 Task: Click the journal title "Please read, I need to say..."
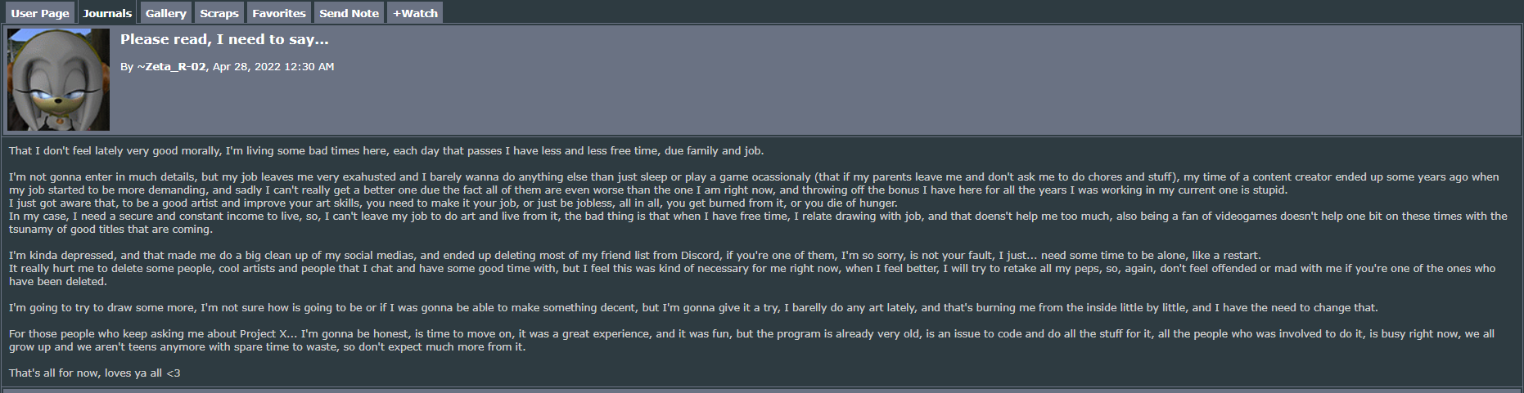point(224,39)
